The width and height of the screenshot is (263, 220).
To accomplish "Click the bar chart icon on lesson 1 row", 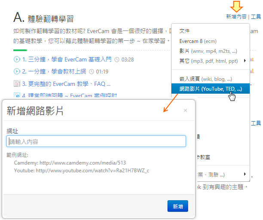I will click(252, 59).
